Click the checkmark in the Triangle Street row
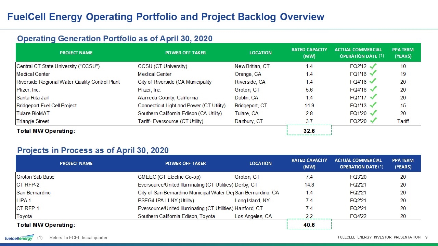The height and width of the screenshot is (246, 438). tap(374, 121)
